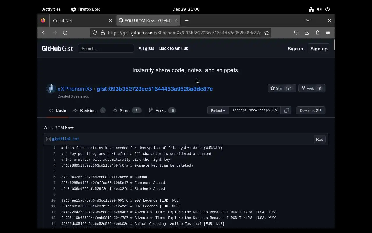372x233 pixels.
Task: Click the Animal Crossing: Amiibo Festival line
Action: click(x=143, y=224)
